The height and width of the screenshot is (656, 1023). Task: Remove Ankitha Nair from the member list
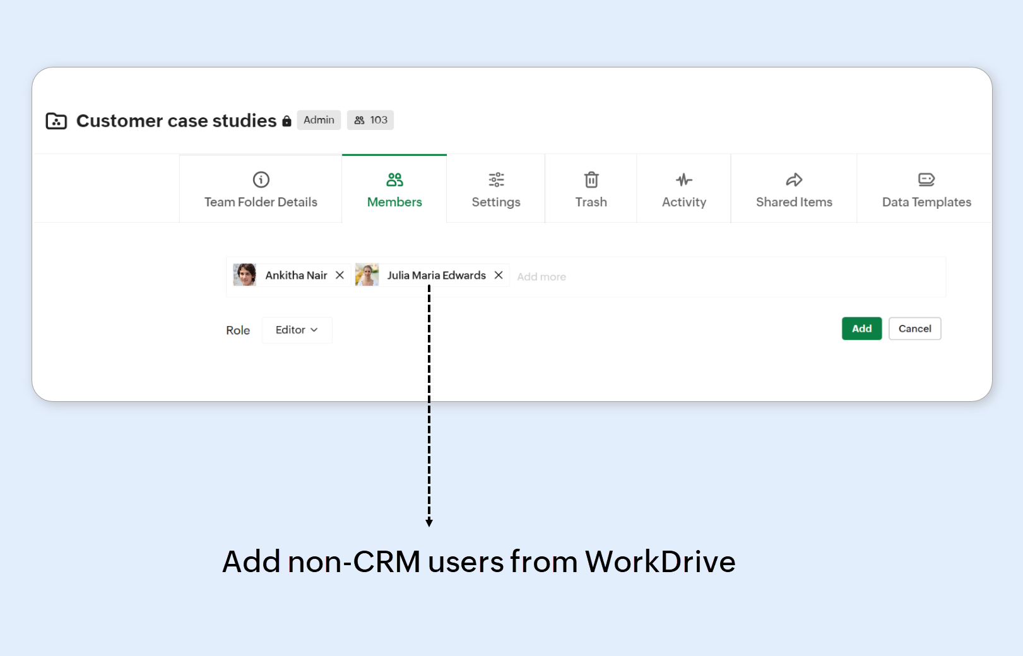[340, 275]
